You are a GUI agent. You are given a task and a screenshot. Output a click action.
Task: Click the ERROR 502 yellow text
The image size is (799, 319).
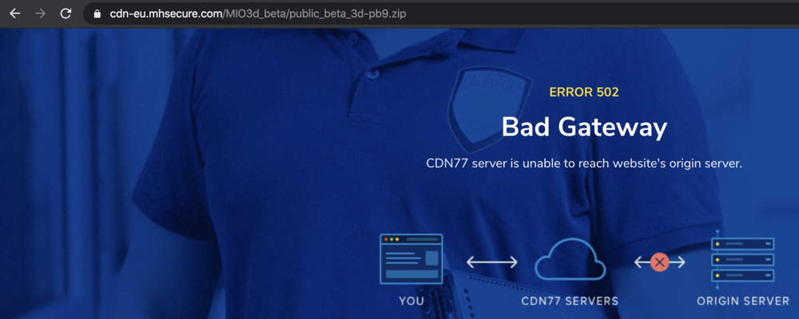click(584, 93)
